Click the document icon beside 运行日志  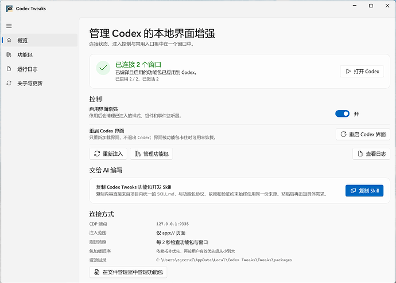(9, 69)
